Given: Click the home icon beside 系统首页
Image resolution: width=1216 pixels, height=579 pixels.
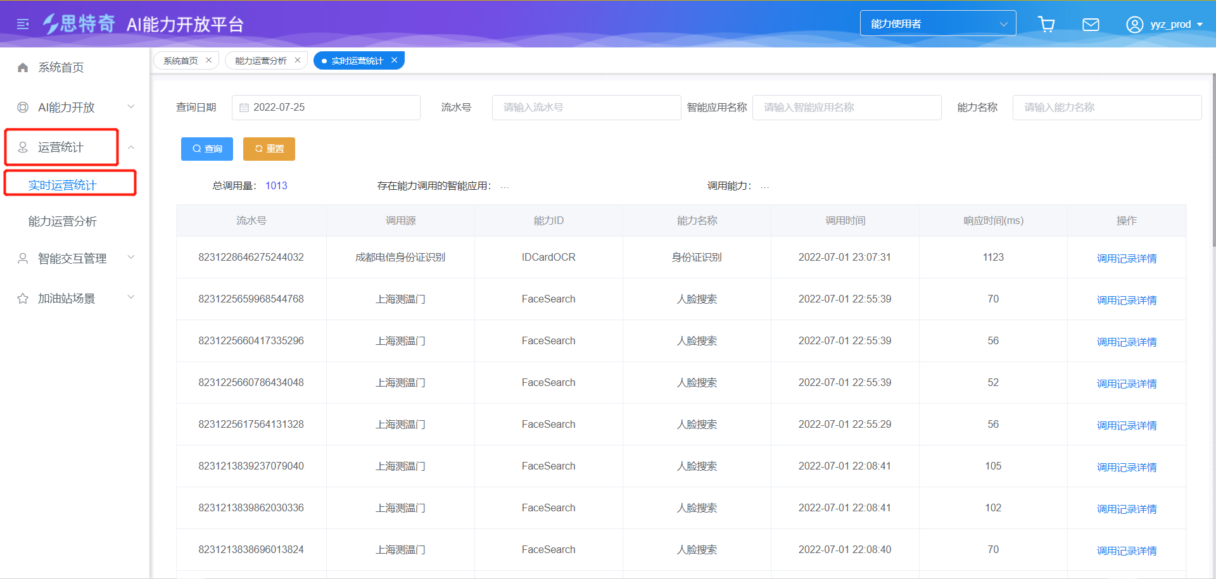Looking at the screenshot, I should click(23, 68).
